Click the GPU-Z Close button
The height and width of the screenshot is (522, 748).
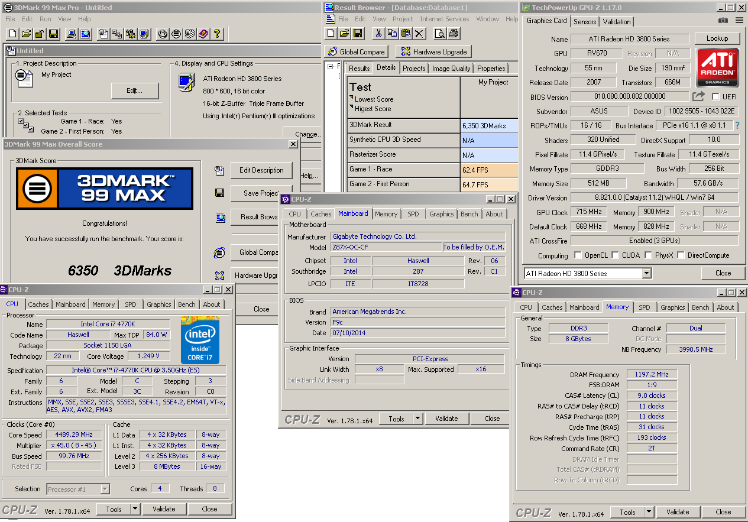click(x=723, y=273)
